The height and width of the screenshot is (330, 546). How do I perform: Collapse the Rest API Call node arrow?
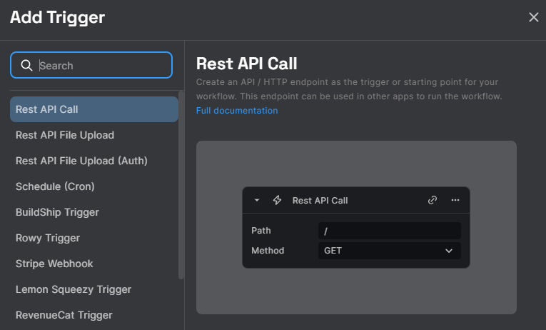pos(257,200)
